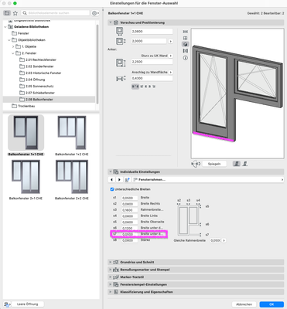The width and height of the screenshot is (287, 309).
Task: Select the first reveal orientation icon right of Spiegeln
Action: 237,164
